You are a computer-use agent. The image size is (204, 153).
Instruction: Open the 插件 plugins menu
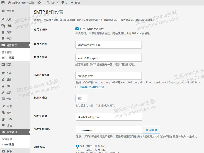click(x=7, y=80)
